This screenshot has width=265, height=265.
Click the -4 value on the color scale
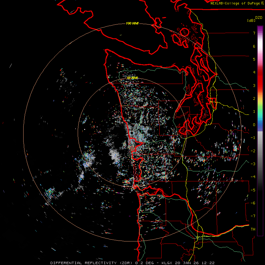253,177
